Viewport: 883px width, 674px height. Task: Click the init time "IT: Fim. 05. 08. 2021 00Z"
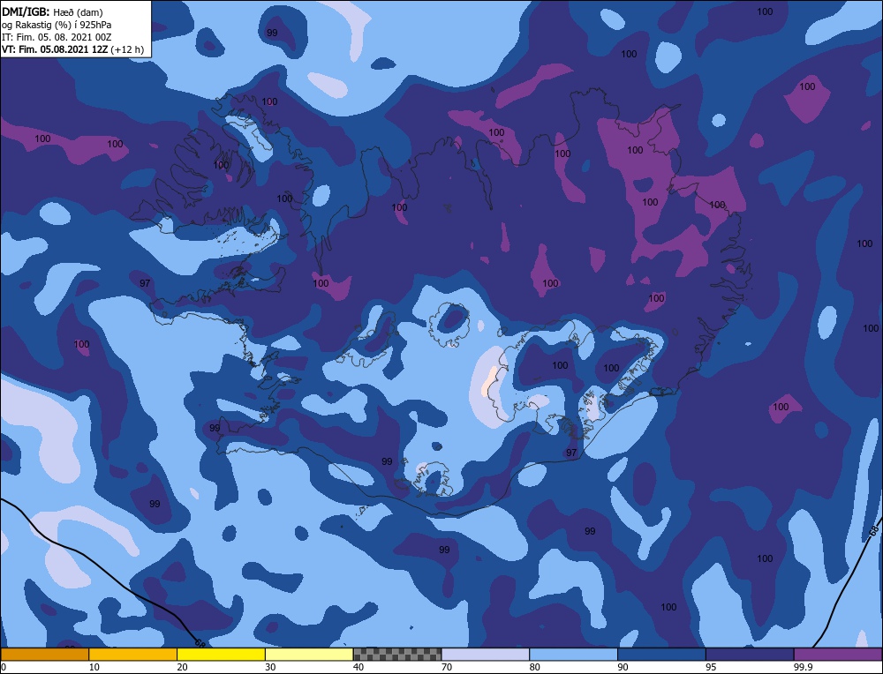57,37
